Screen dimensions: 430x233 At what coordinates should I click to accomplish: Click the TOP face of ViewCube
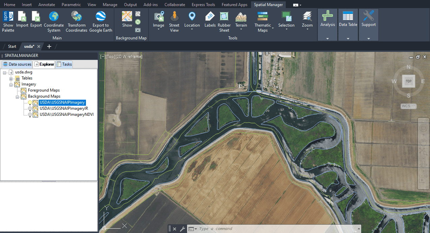tap(408, 81)
